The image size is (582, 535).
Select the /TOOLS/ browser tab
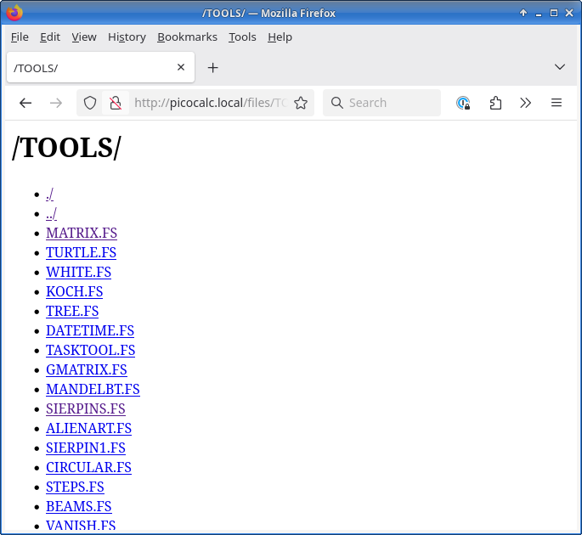[x=100, y=68]
